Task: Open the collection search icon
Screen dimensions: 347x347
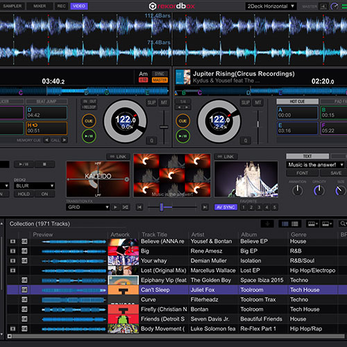Action: [x=343, y=223]
